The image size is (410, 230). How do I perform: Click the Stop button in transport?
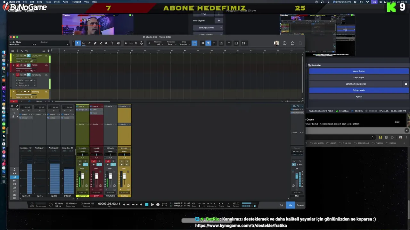147,204
